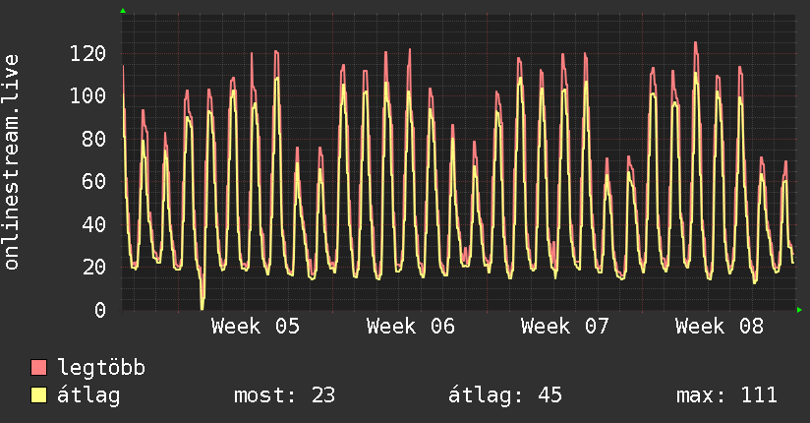This screenshot has height=423, width=810.
Task: Click the 'átlag: 45' average statistic
Action: click(x=504, y=395)
